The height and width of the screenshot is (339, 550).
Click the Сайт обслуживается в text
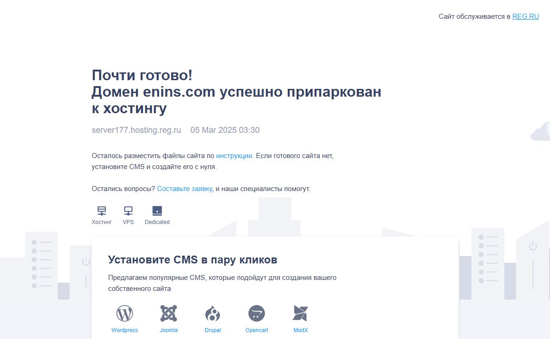pyautogui.click(x=474, y=16)
